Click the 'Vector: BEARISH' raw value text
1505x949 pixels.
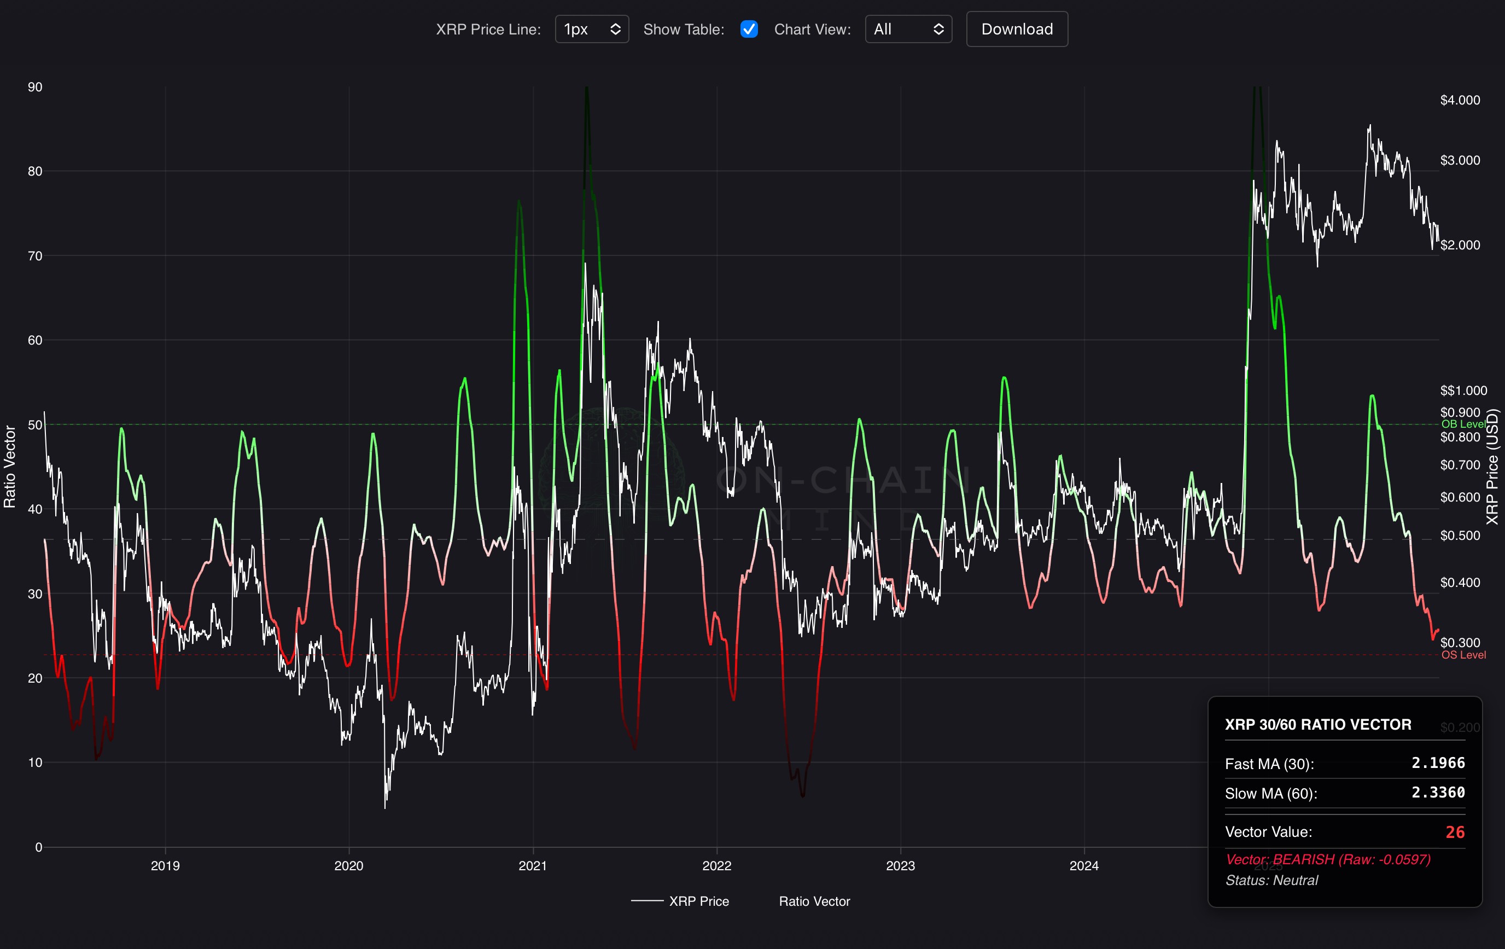click(x=1327, y=859)
